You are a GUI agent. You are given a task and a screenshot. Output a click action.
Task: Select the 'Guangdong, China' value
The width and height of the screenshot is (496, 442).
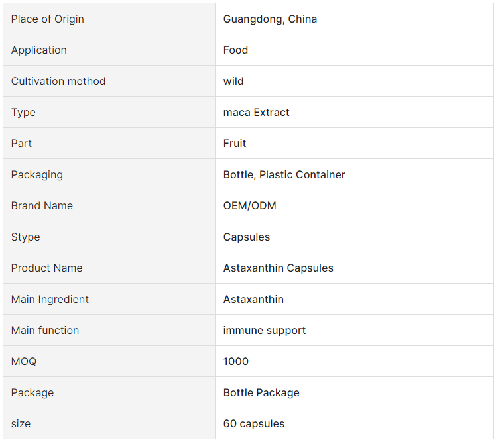point(270,19)
